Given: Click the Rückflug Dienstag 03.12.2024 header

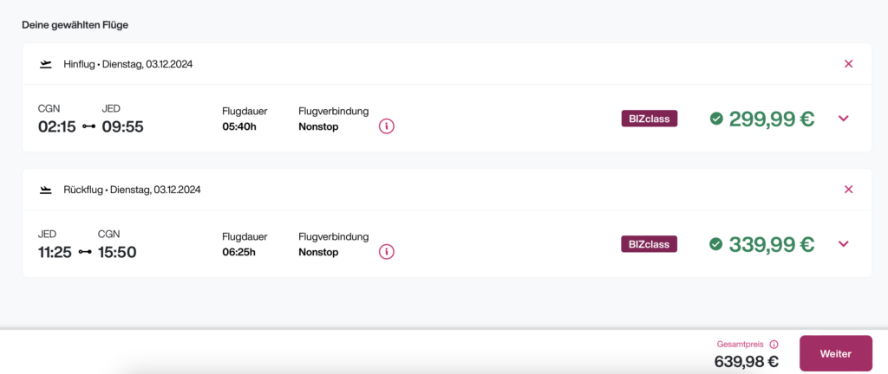Looking at the screenshot, I should click(x=132, y=190).
